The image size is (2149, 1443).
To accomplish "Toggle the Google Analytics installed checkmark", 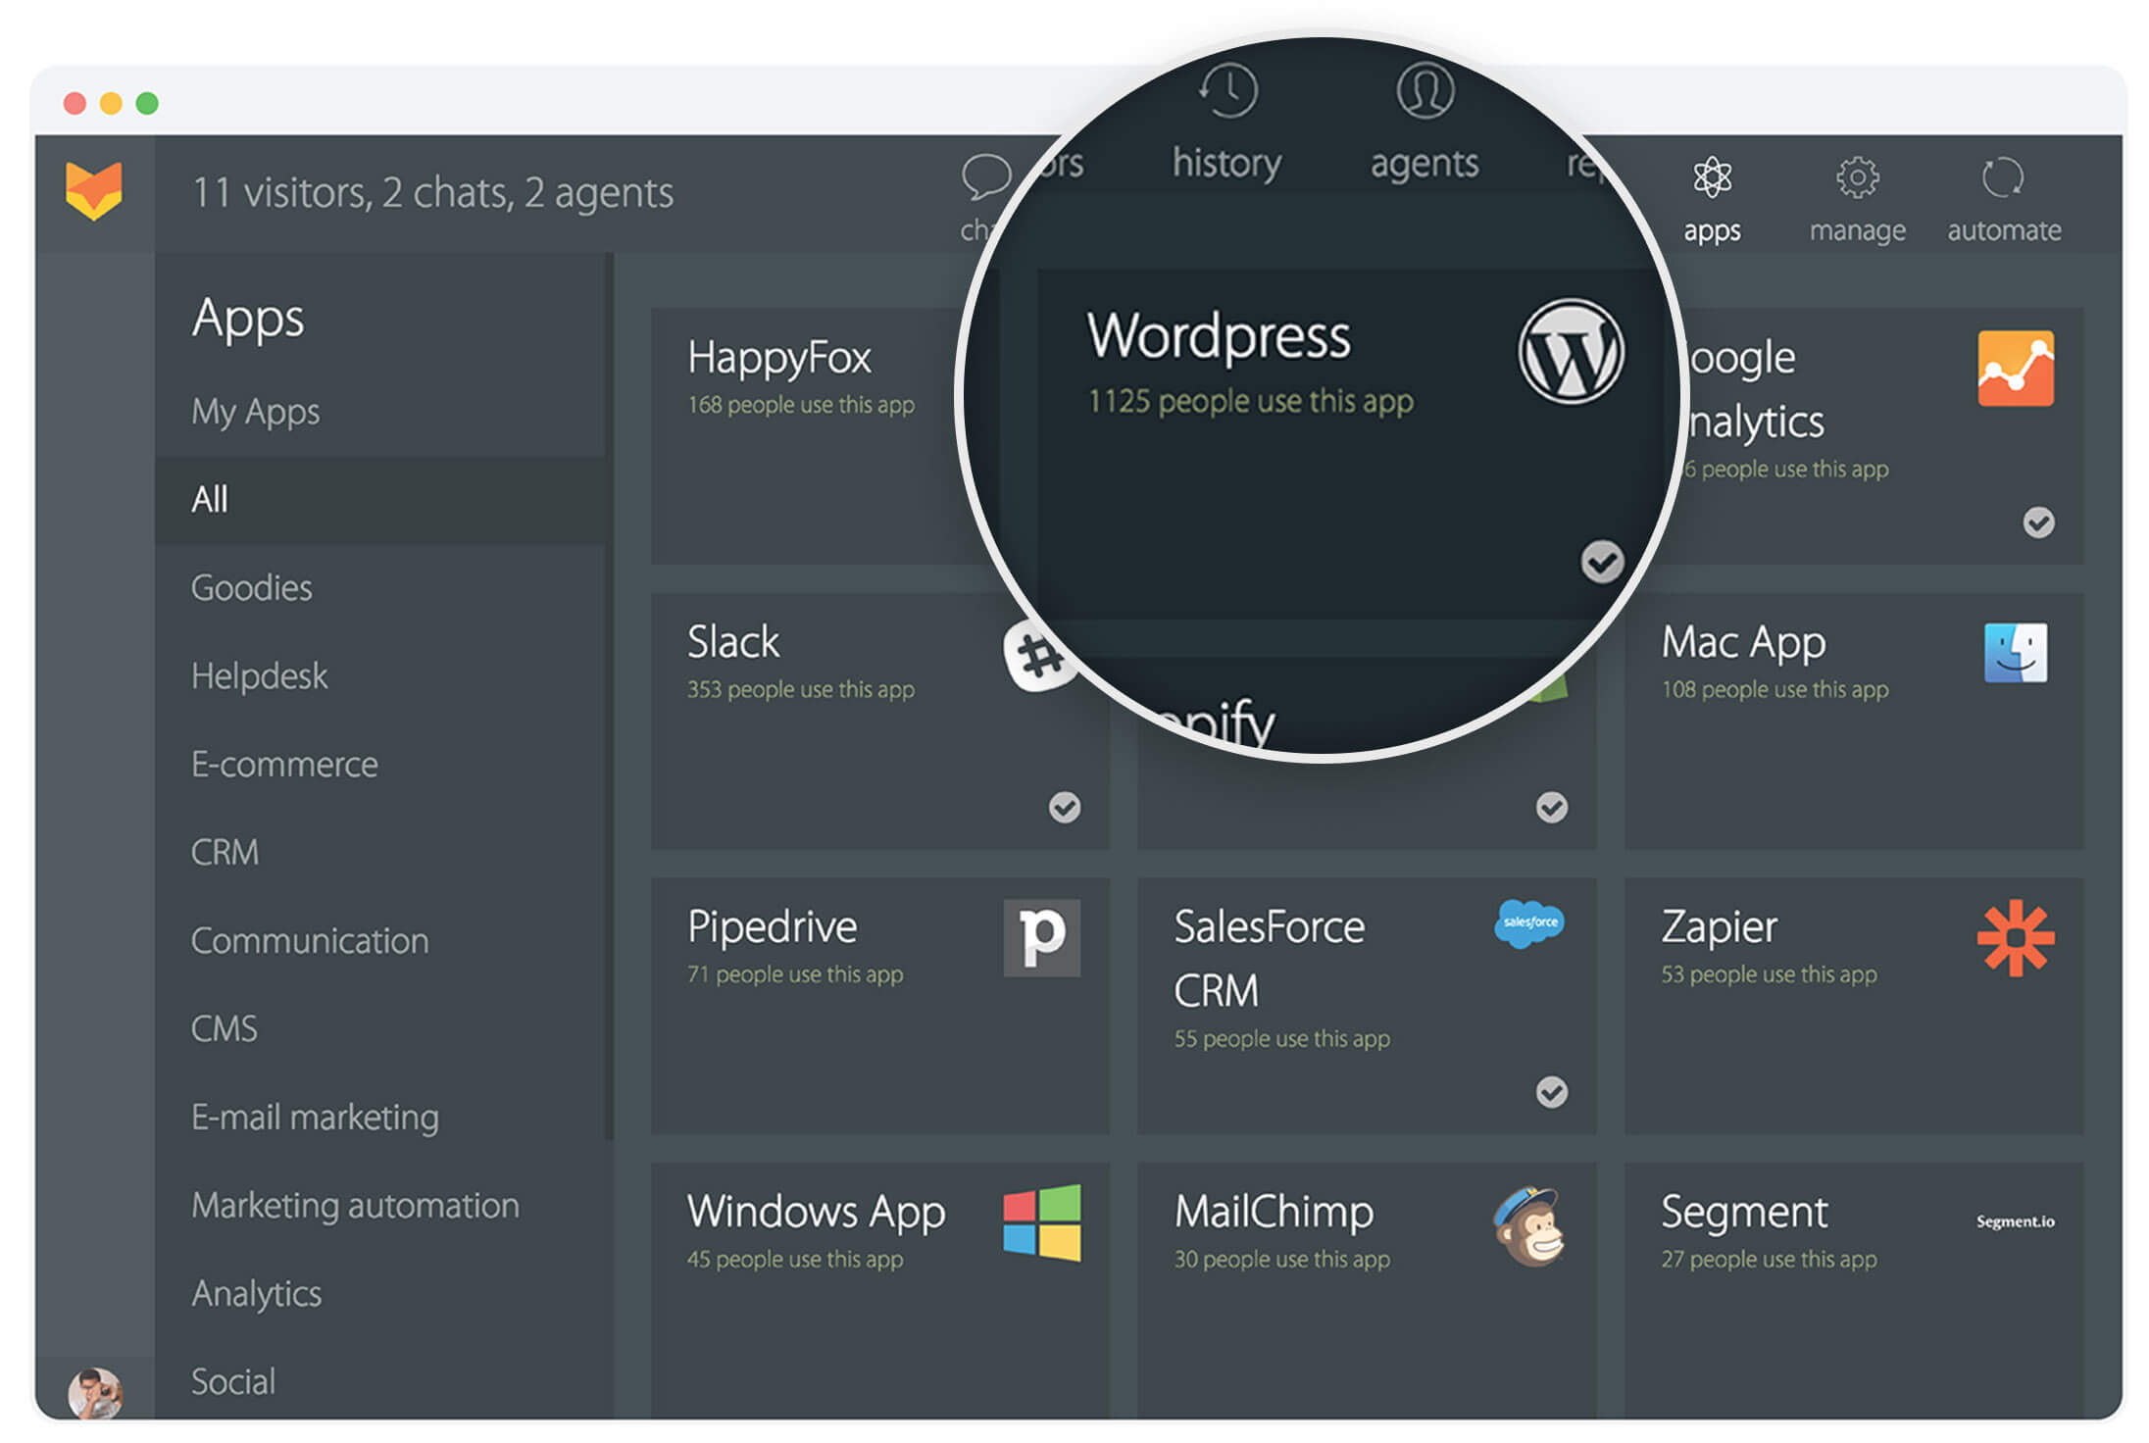I will [2038, 522].
